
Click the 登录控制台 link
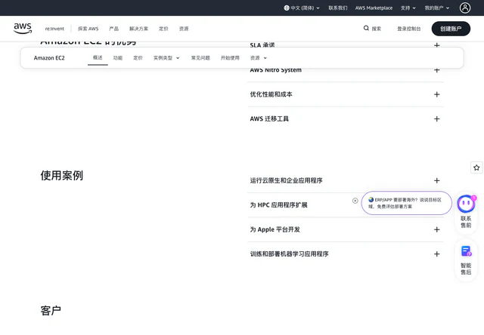click(408, 29)
